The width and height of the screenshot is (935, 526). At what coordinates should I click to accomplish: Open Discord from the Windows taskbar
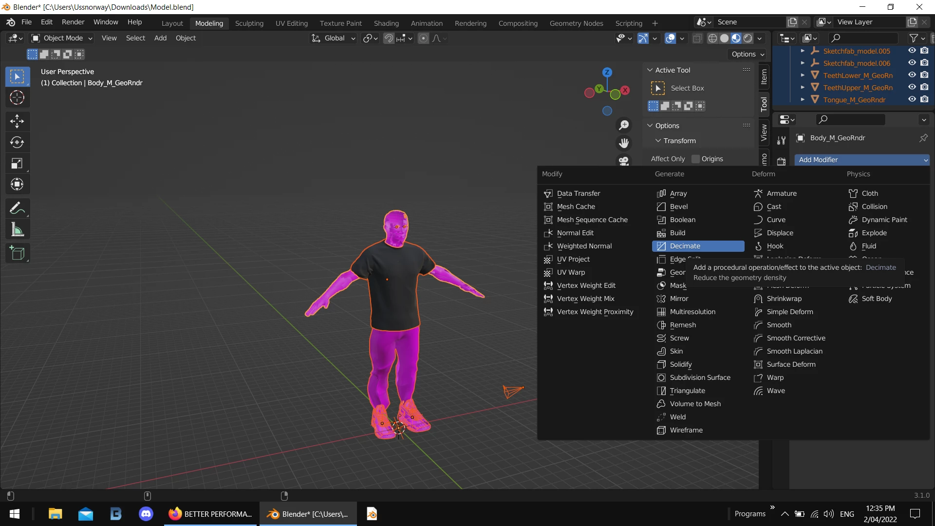pos(146,514)
